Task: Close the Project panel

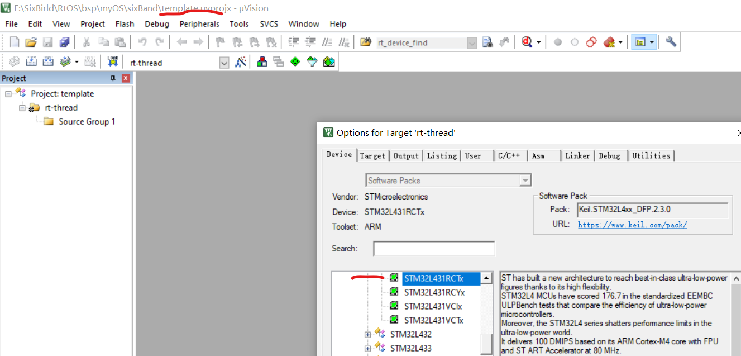Action: pos(126,78)
